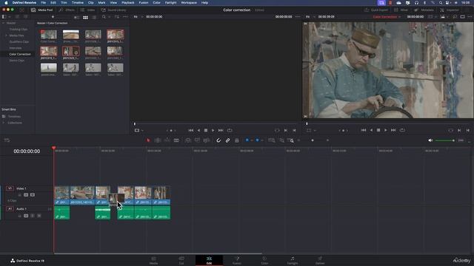Mute audio with the speaker icon

point(430,140)
